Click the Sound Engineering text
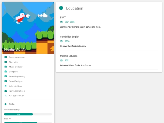Screen dimensions: 164x123 pyautogui.click(x=17, y=77)
